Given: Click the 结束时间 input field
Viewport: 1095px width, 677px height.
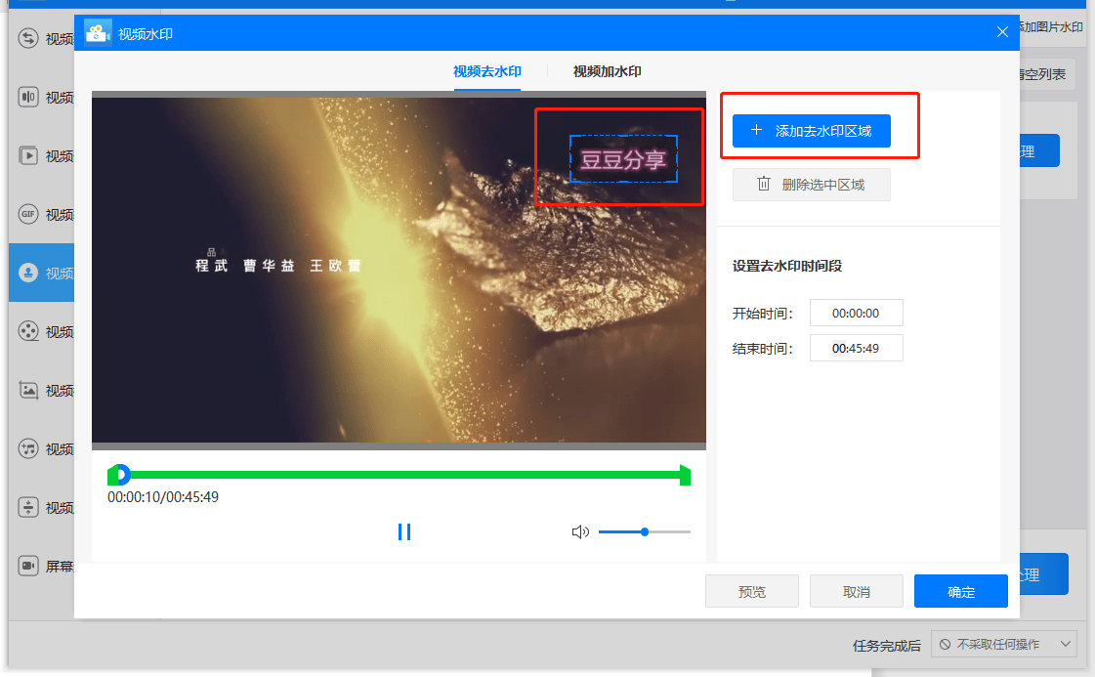Looking at the screenshot, I should pos(856,348).
